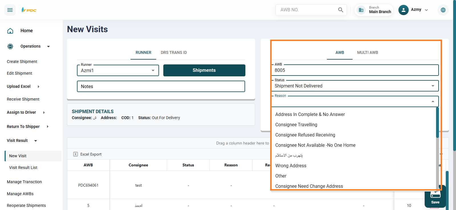
Task: Click the PDC logo
Action: [29, 10]
